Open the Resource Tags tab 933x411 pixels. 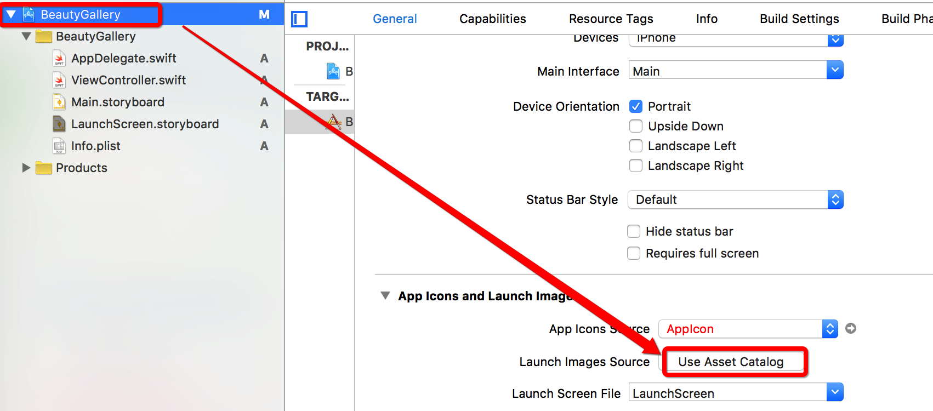click(611, 19)
